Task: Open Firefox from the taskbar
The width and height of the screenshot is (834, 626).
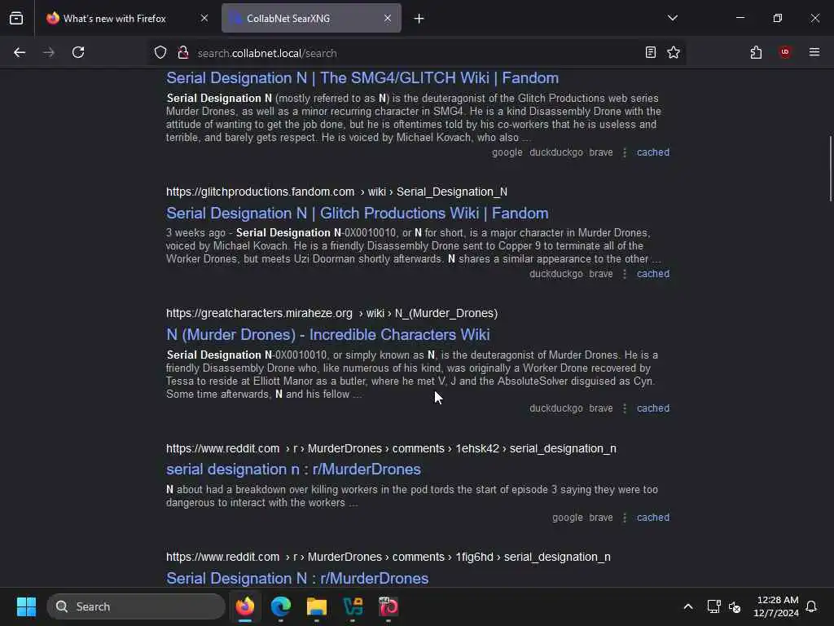Action: pyautogui.click(x=244, y=606)
